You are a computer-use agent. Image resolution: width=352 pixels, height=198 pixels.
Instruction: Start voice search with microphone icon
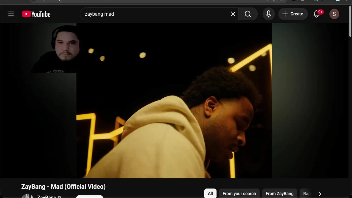point(269,14)
